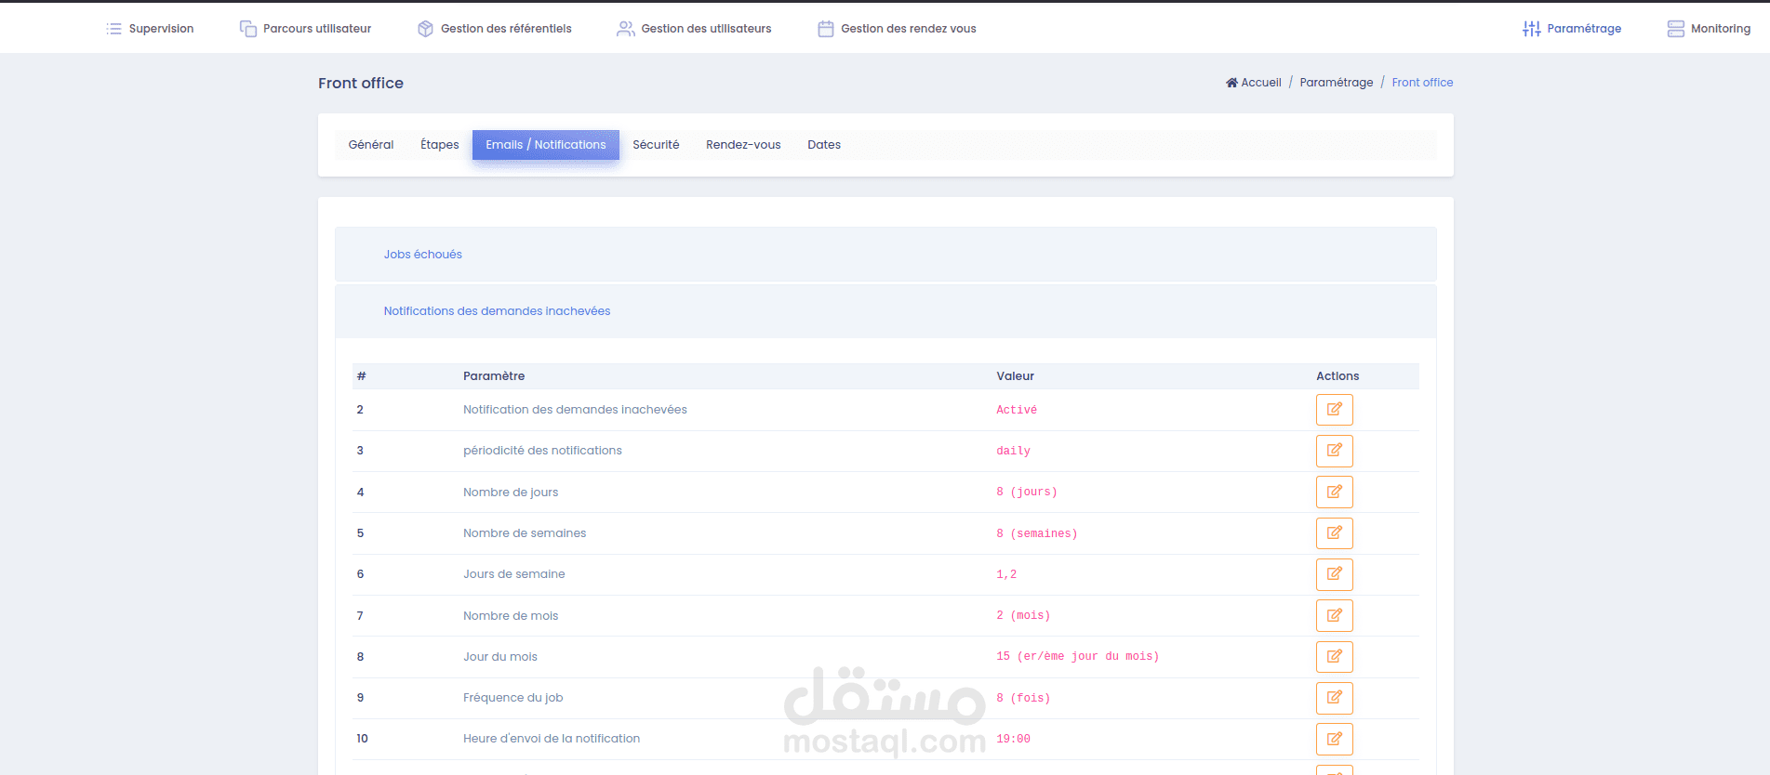Click the 'daily' value
The height and width of the screenshot is (775, 1770).
click(x=1013, y=451)
